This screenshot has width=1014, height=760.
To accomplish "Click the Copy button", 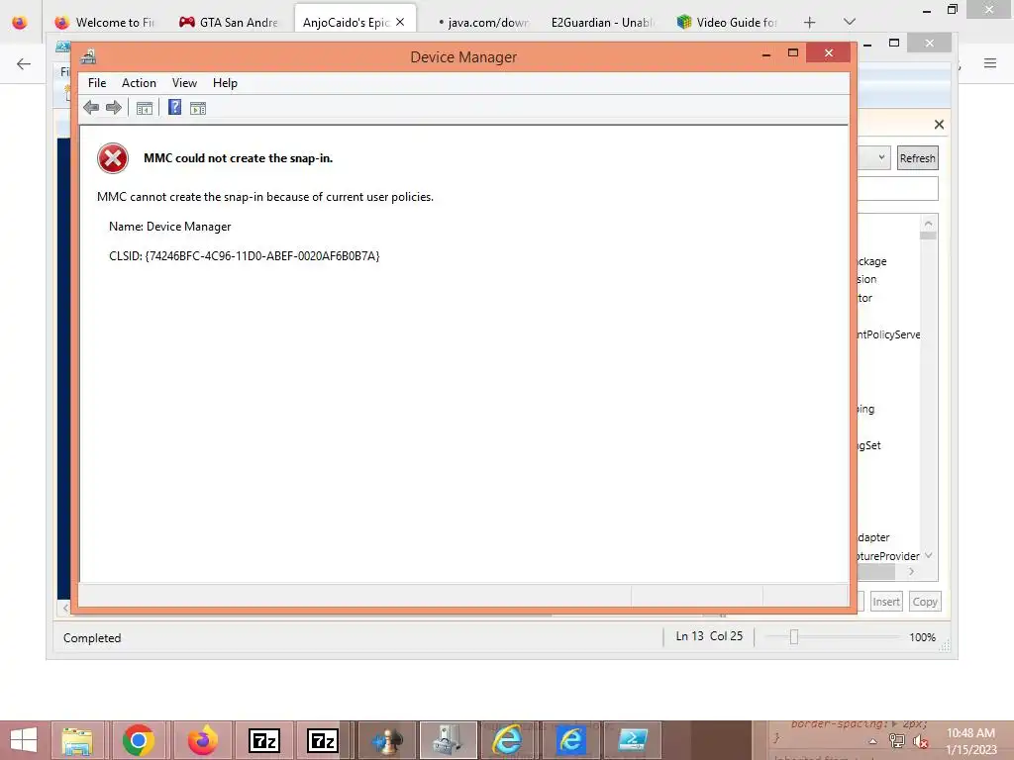I will [x=925, y=602].
